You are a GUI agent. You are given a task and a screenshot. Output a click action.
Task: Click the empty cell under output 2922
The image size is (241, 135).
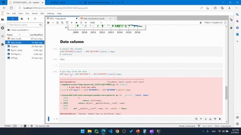pos(141,66)
